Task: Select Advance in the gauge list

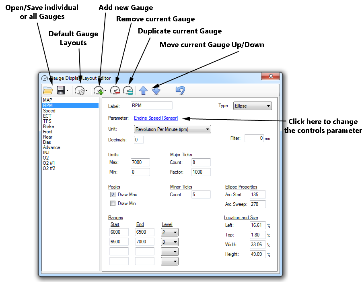Action: point(51,147)
